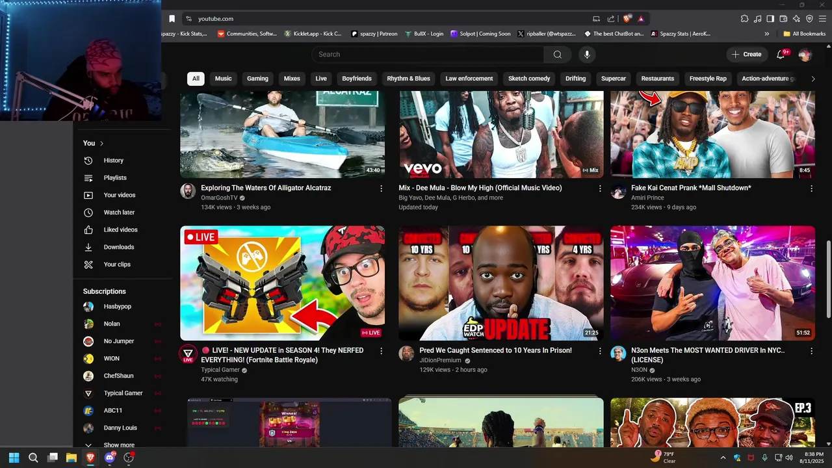Open the No Jumper subscription

coord(119,341)
